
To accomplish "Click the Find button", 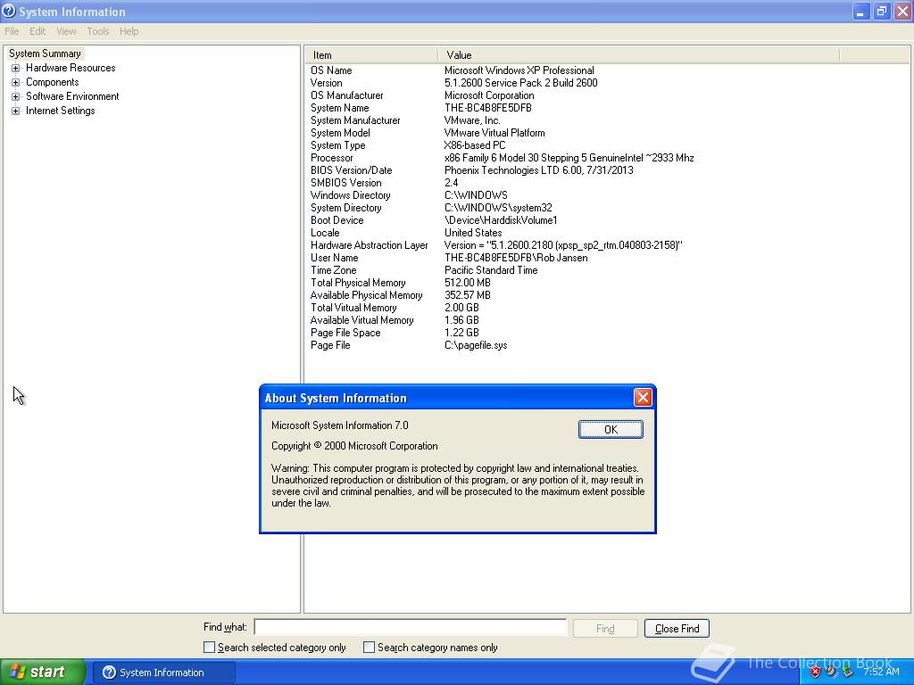I will pyautogui.click(x=605, y=629).
